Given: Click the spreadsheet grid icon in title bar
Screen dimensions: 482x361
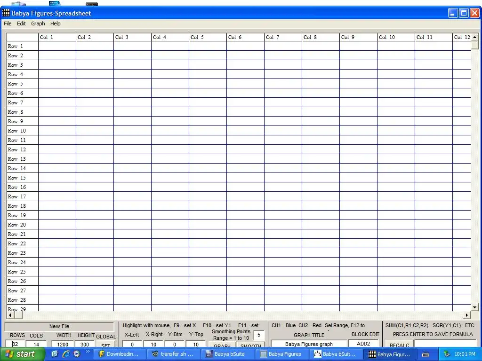Looking at the screenshot, I should pyautogui.click(x=6, y=13).
